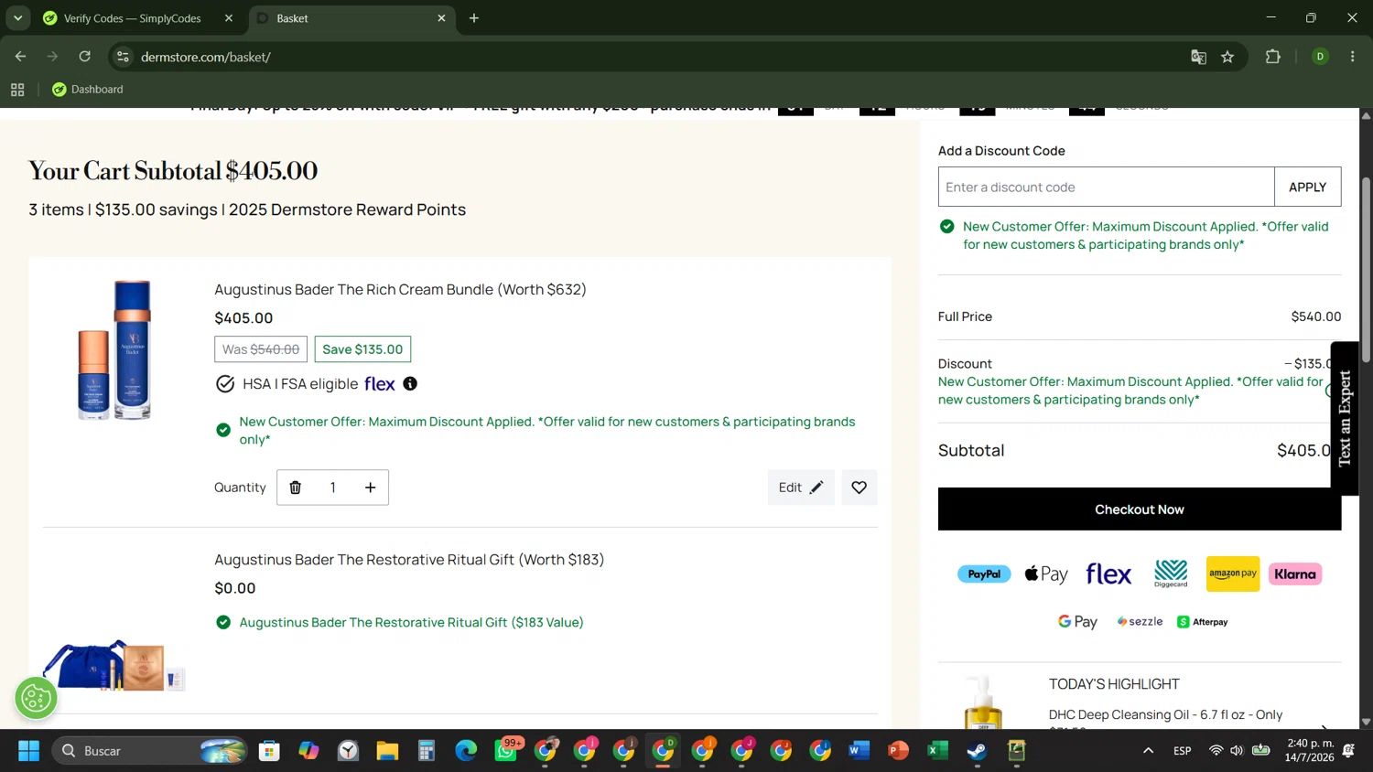Bookmark this page with star
Image resolution: width=1373 pixels, height=772 pixels.
tap(1227, 57)
